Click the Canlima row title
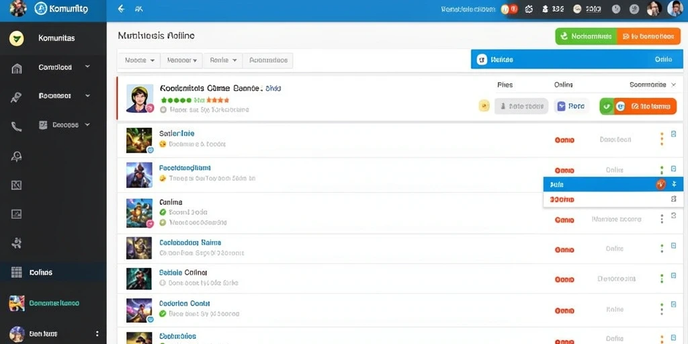The width and height of the screenshot is (688, 344). (171, 202)
